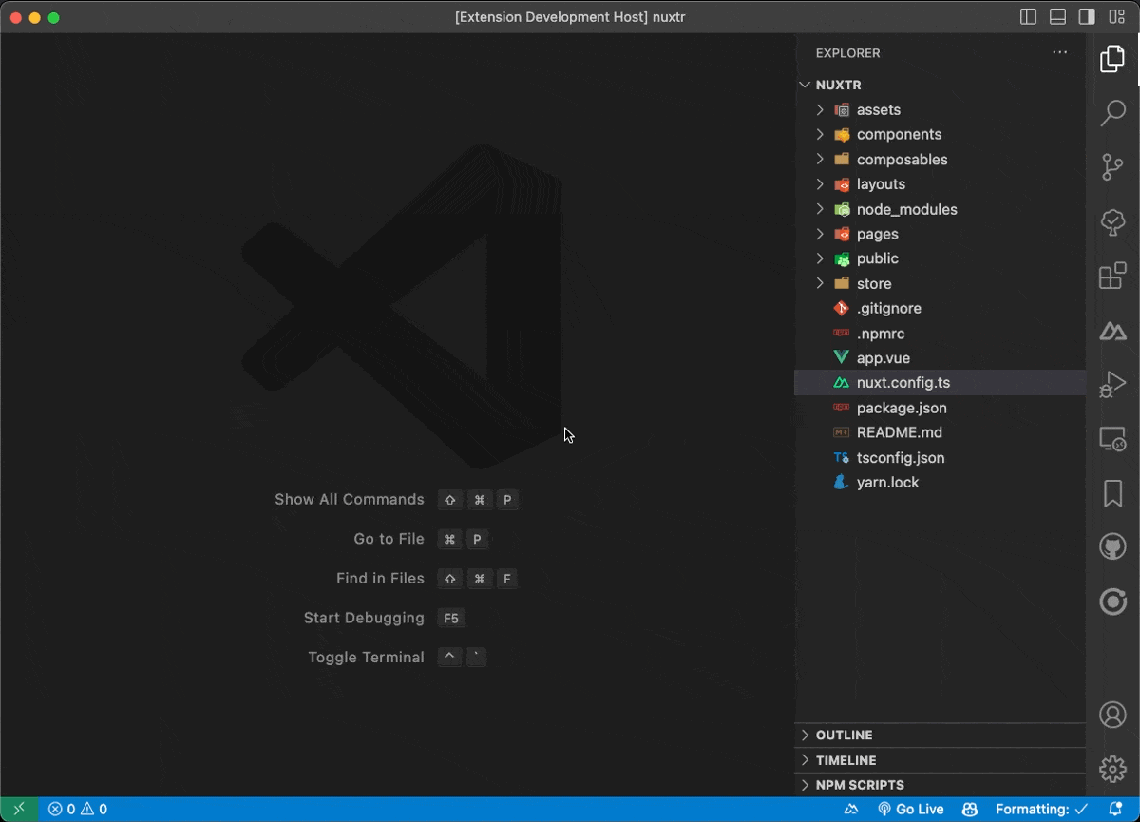Screen dimensions: 1140x822
Task: Expand the store folder
Action: click(x=940, y=283)
